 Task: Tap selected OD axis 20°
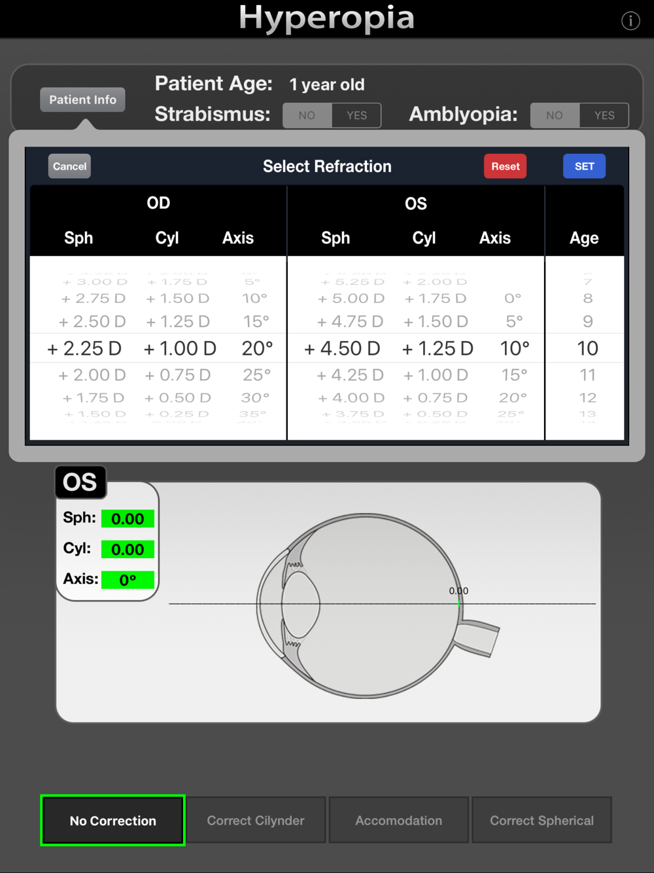[257, 348]
